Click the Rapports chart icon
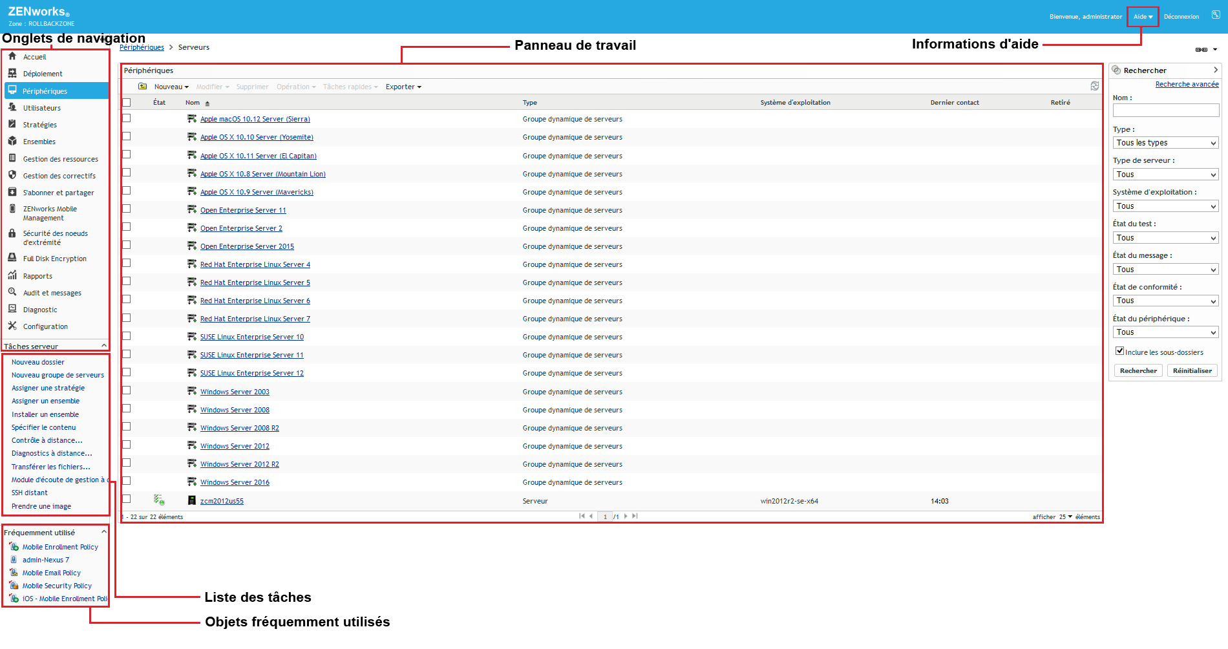Image resolution: width=1228 pixels, height=649 pixels. point(12,275)
